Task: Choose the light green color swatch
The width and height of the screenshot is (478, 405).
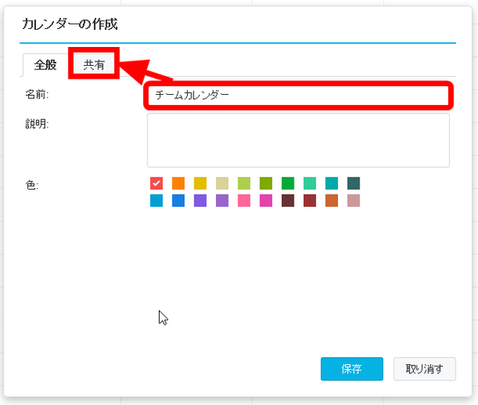Action: (x=244, y=183)
